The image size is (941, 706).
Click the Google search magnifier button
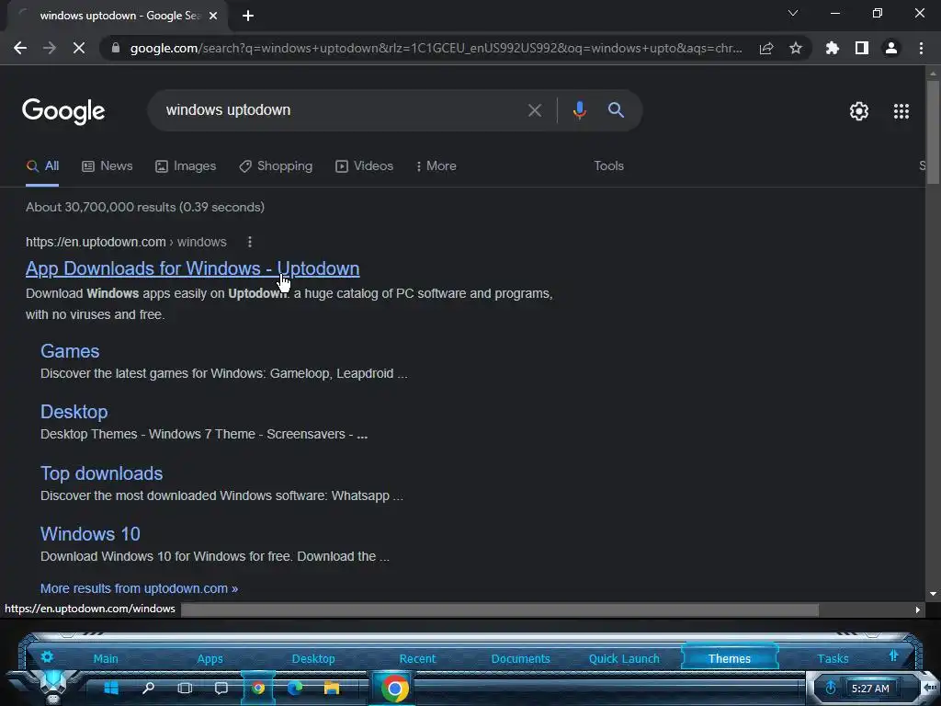[x=616, y=110]
